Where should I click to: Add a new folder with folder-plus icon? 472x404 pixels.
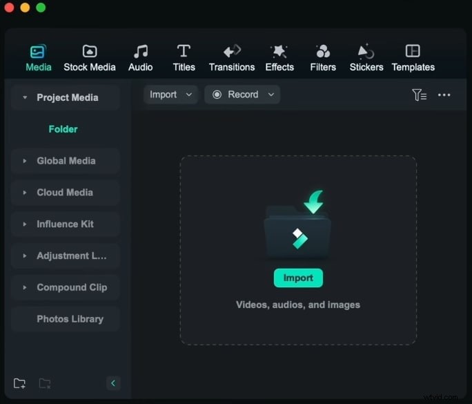pyautogui.click(x=19, y=383)
